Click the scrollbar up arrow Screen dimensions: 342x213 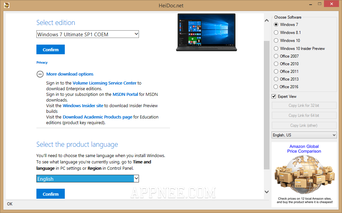pos(267,20)
